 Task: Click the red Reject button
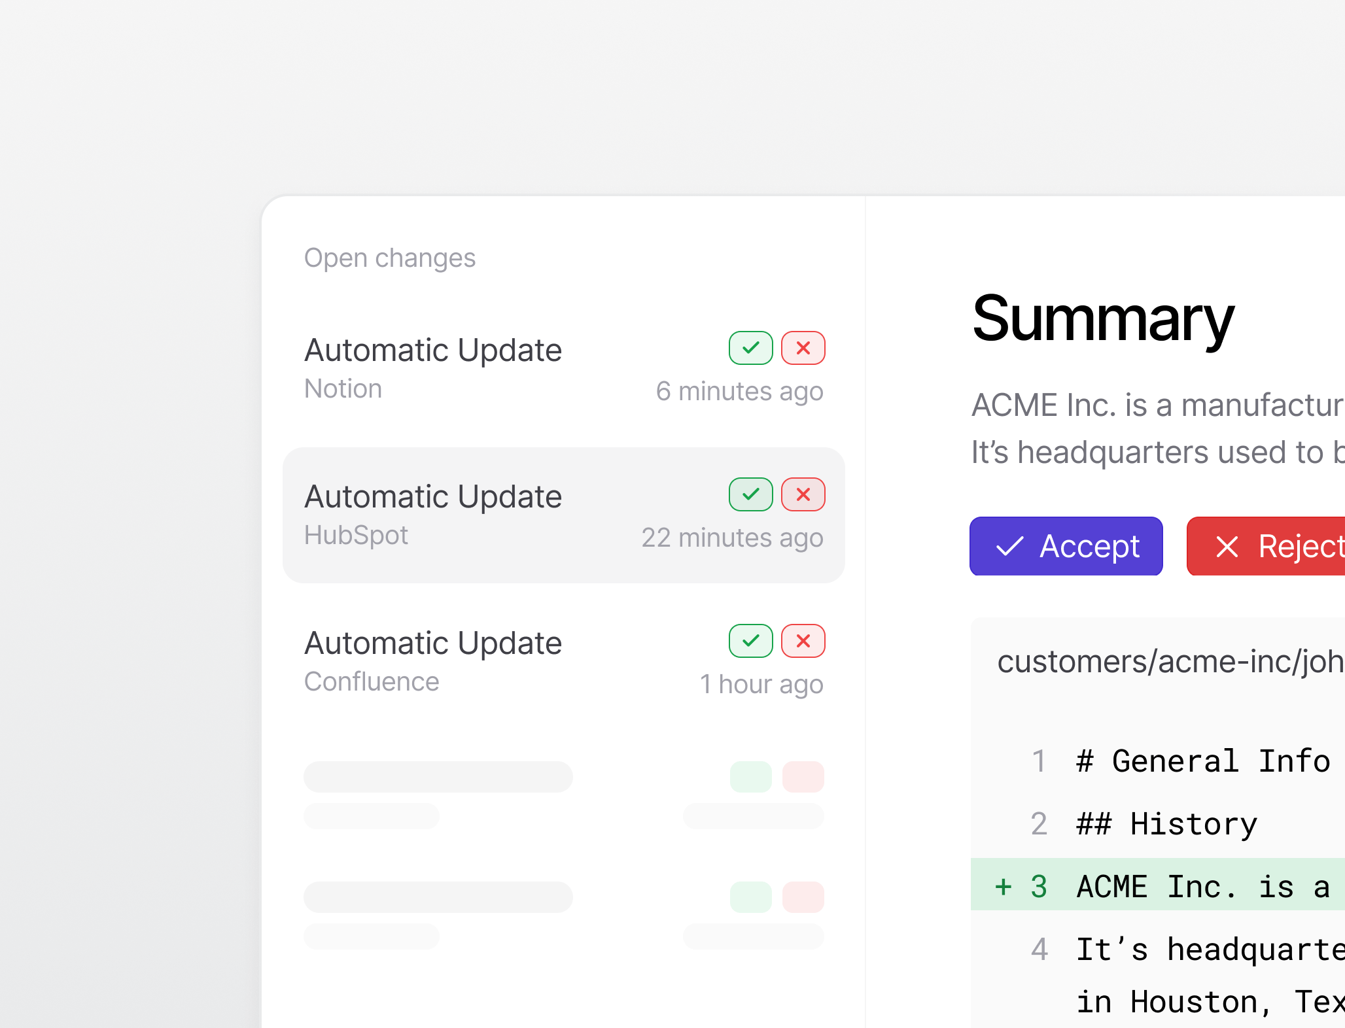pyautogui.click(x=1266, y=546)
